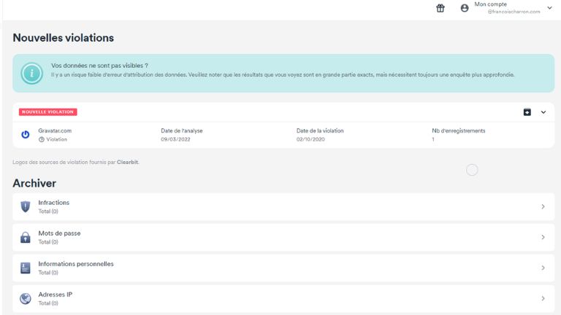Screen dimensions: 561x315
Task: Archive the Gravatar.com violation
Action: point(527,112)
